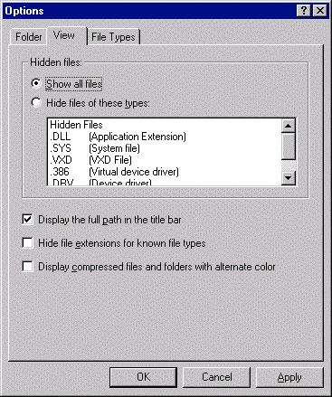Close the Options dialog with X

pos(319,11)
